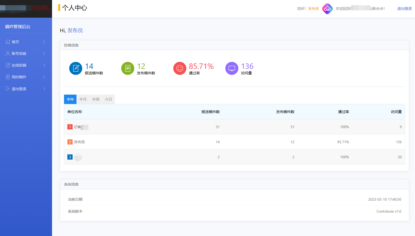Click the online submission edit icon

pyautogui.click(x=8, y=65)
